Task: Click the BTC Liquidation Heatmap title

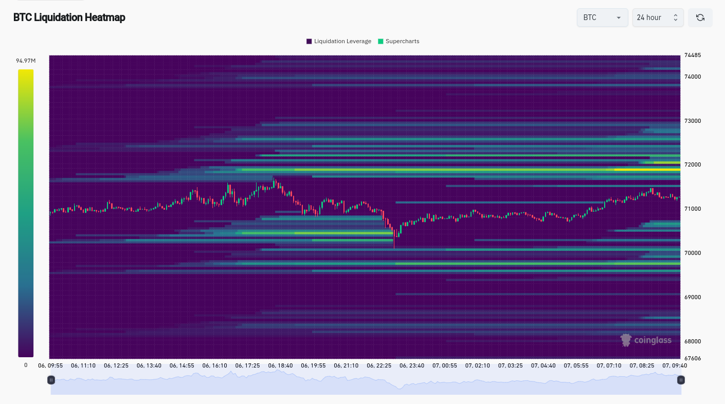Action: point(69,17)
